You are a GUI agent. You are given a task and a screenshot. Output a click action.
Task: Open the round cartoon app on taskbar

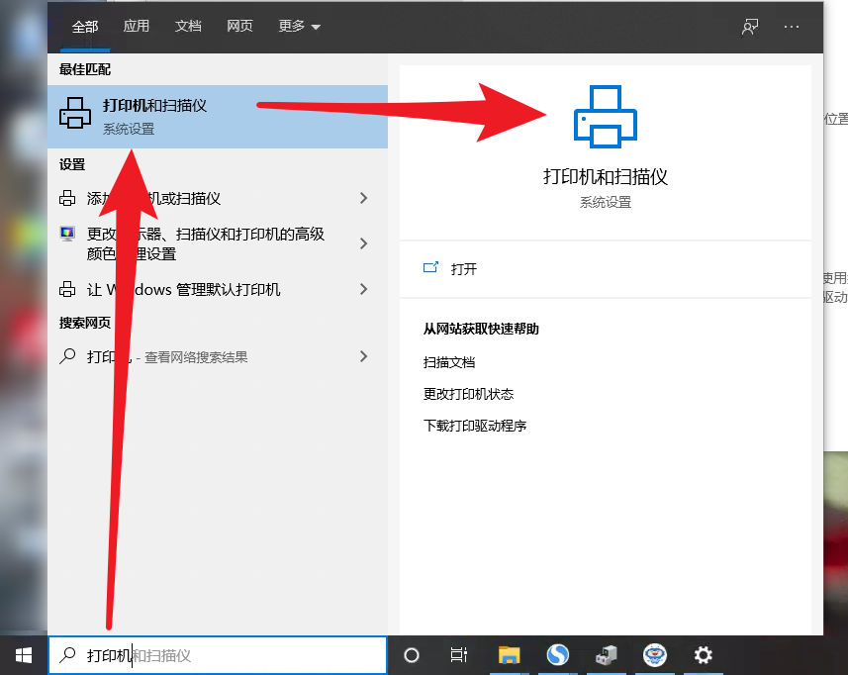point(655,655)
